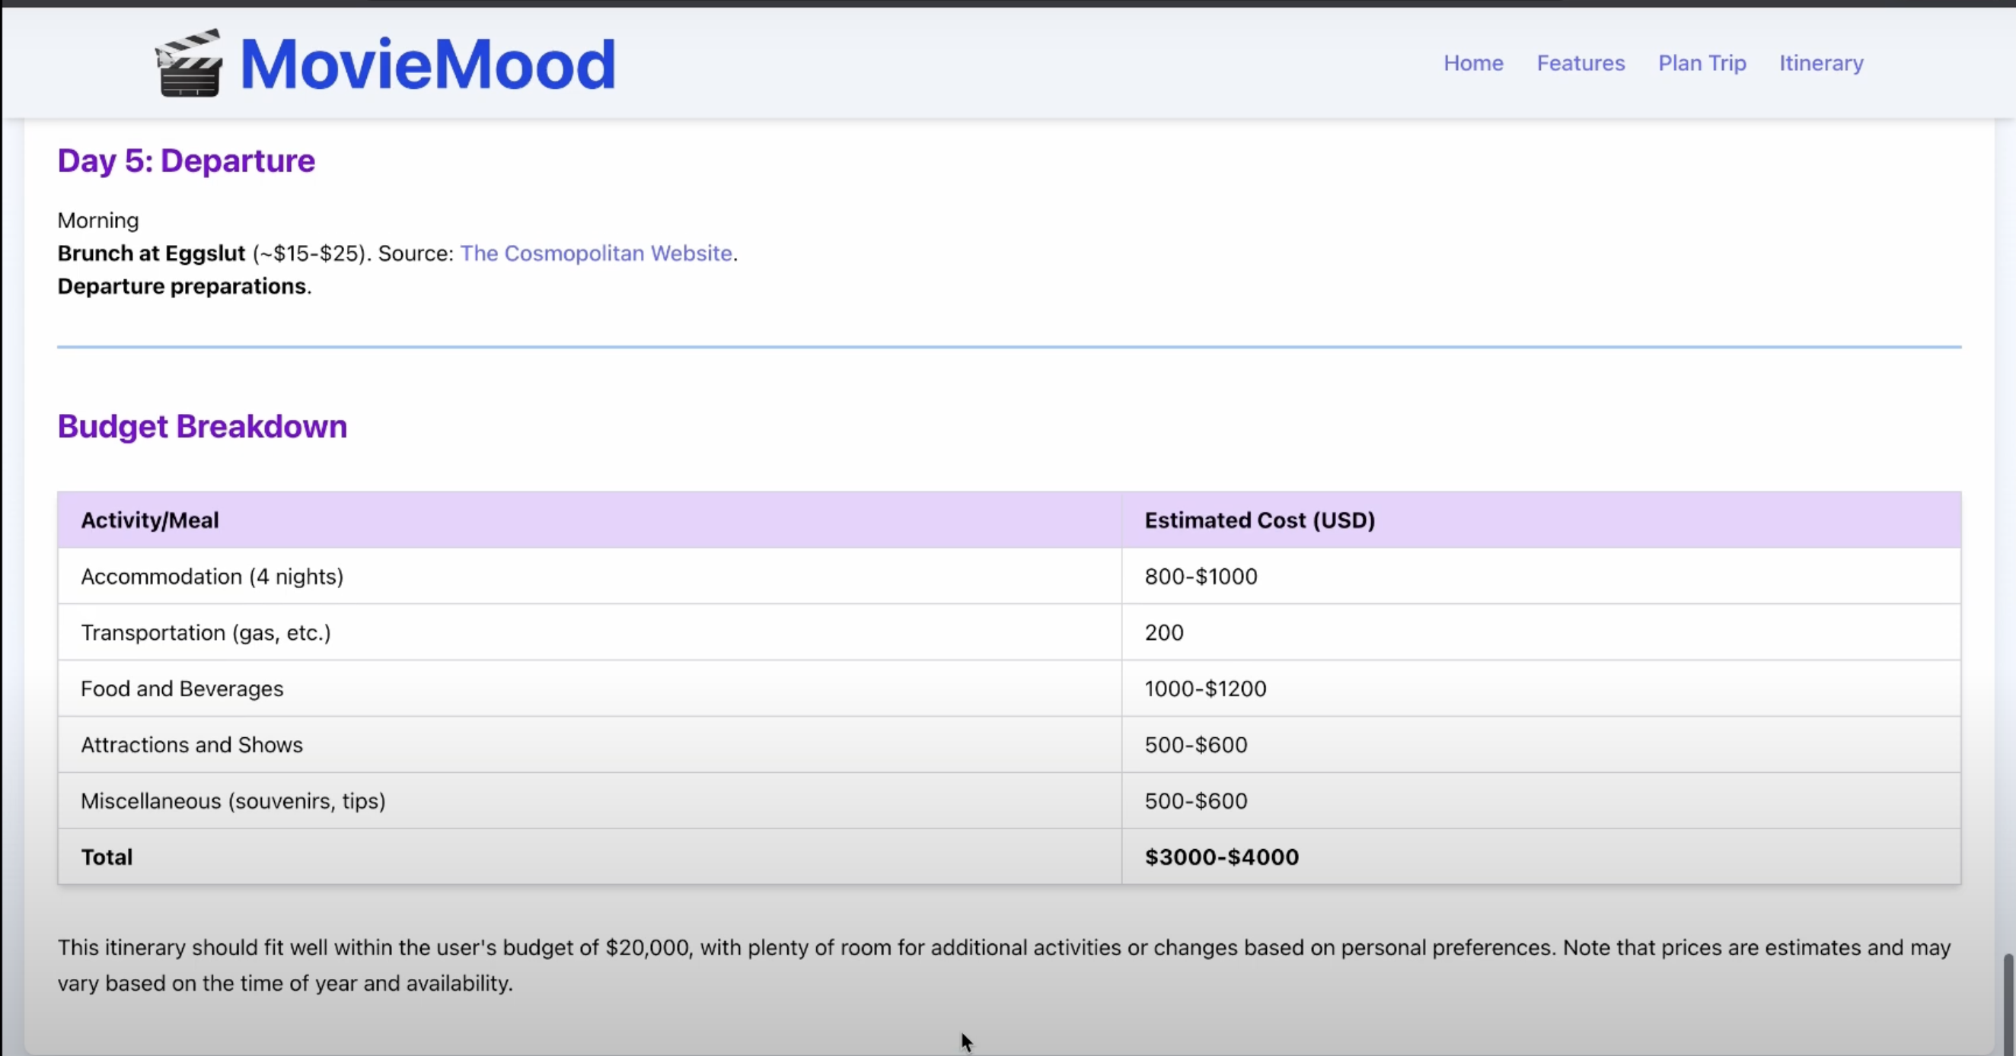
Task: Click the Activity/Meal column header
Action: (149, 520)
